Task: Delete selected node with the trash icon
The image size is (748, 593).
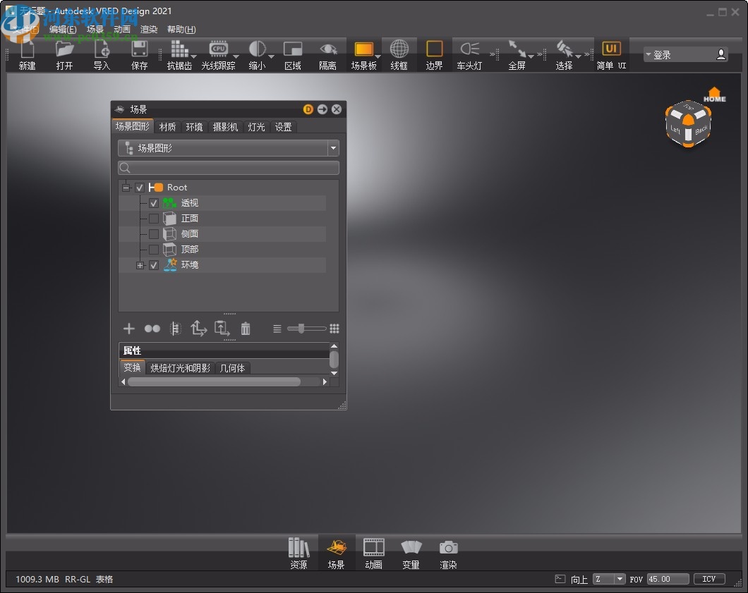Action: pyautogui.click(x=246, y=328)
